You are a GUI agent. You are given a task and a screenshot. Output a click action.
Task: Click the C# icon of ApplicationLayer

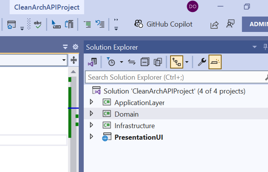pos(107,102)
